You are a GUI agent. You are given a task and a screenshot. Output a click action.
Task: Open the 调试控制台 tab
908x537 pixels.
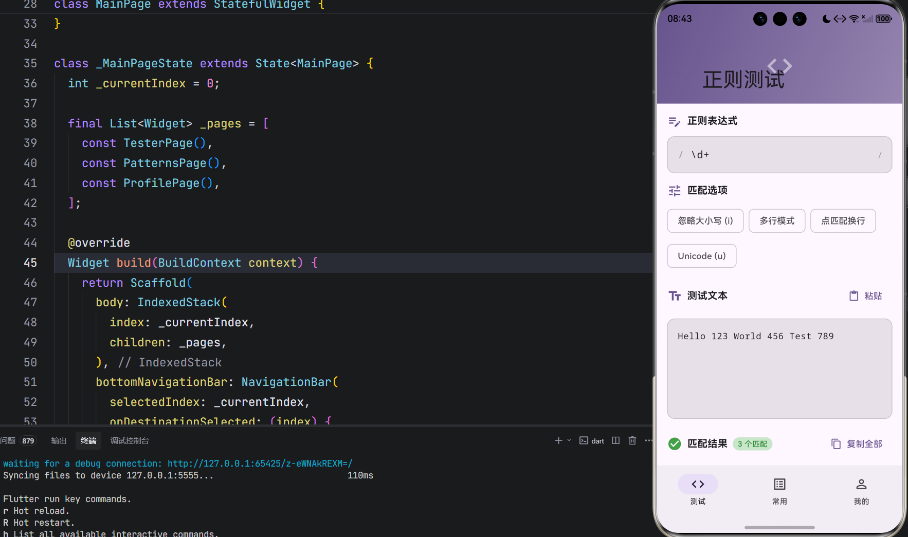click(x=130, y=440)
